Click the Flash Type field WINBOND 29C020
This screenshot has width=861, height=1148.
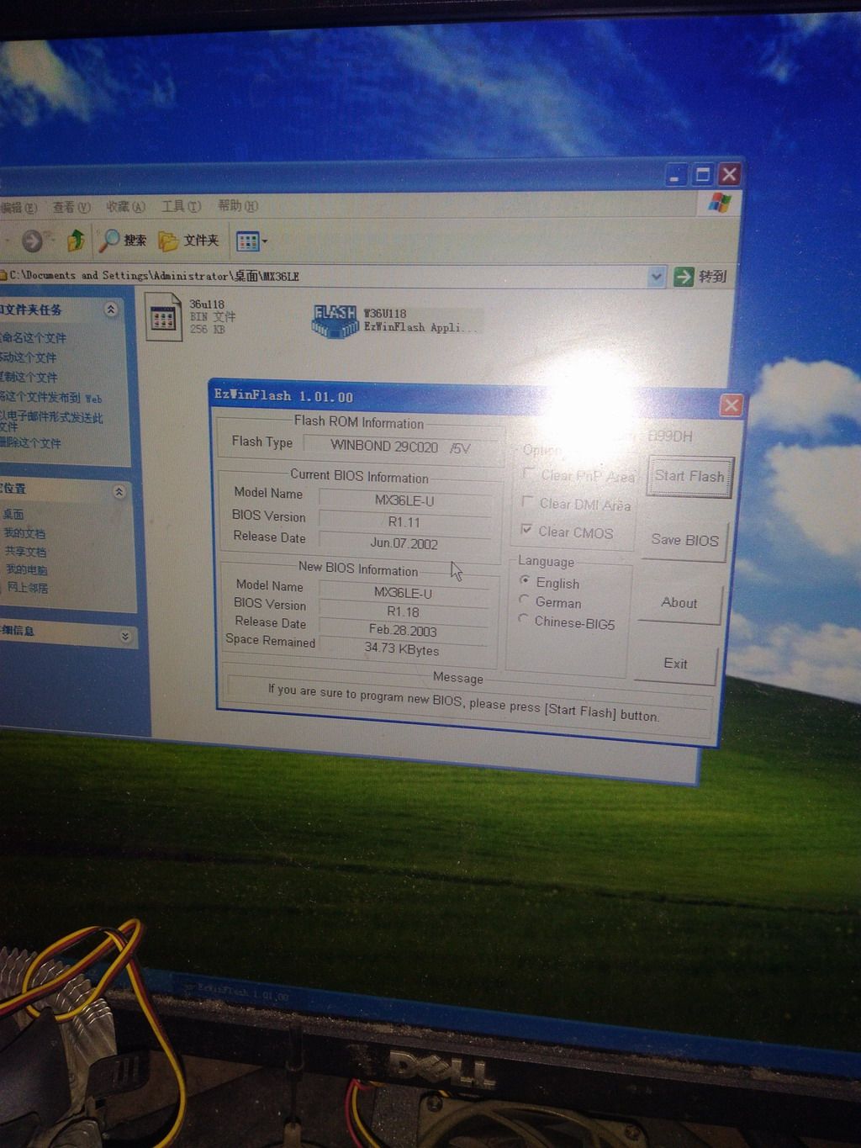tap(402, 447)
